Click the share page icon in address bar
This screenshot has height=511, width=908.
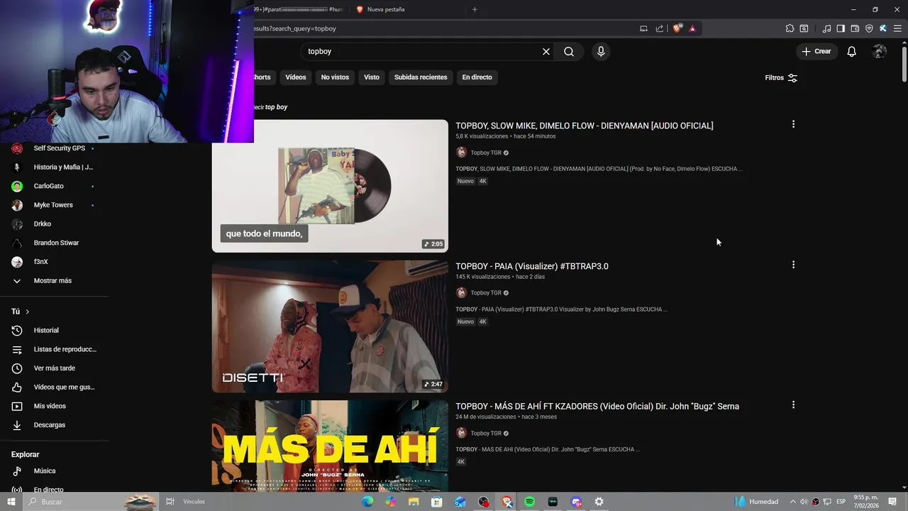tap(660, 28)
